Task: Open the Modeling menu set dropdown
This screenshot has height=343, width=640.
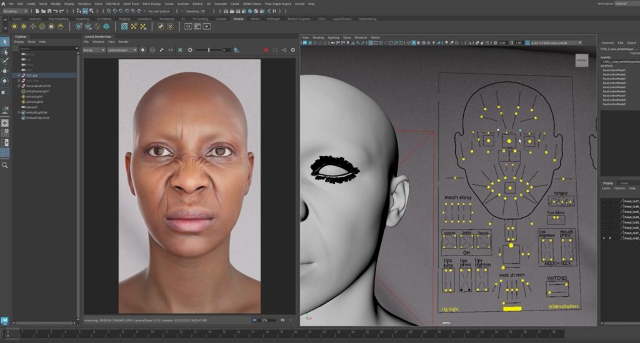Action: [x=15, y=11]
